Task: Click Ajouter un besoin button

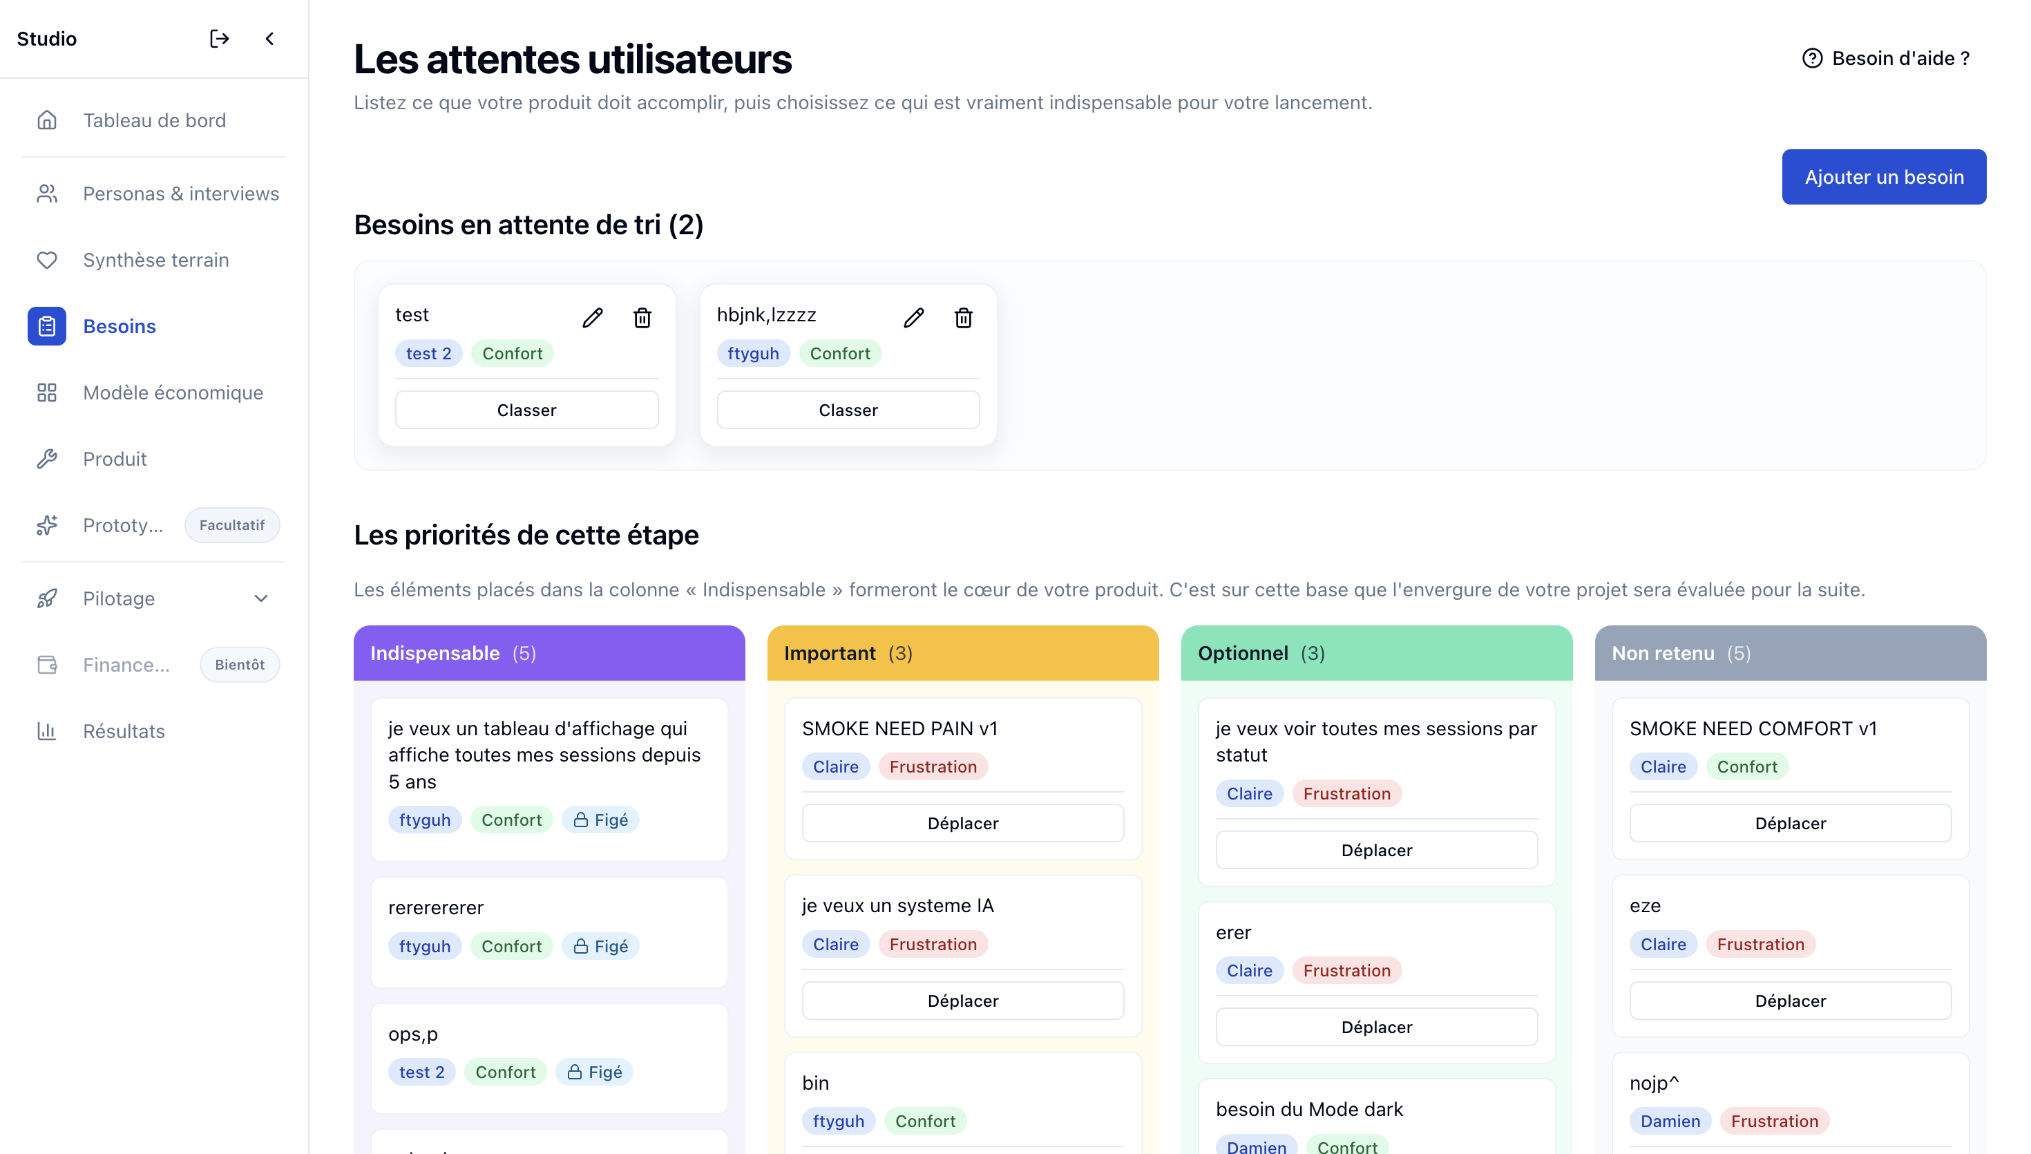Action: pyautogui.click(x=1884, y=177)
